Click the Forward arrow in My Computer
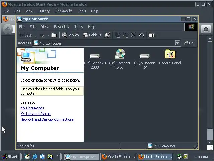Viewport: 214px width, 161px height. pos(42,35)
